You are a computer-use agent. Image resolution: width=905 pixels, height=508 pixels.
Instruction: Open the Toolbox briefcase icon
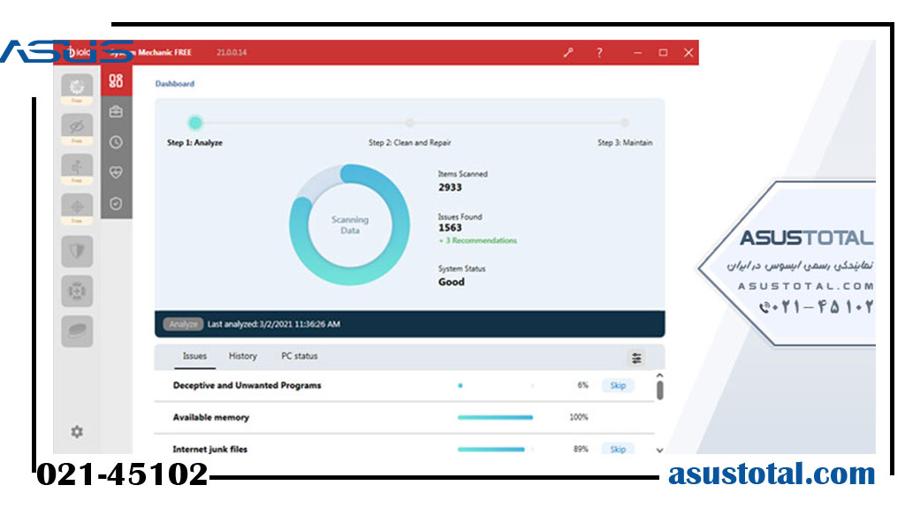click(x=116, y=111)
